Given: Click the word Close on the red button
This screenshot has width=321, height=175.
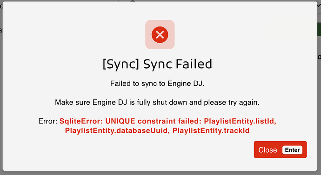Looking at the screenshot, I should pyautogui.click(x=267, y=150).
